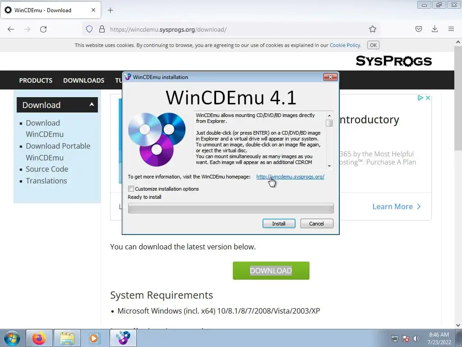This screenshot has height=347, width=462.
Task: Open a new tab with plus icon
Action: click(x=110, y=10)
